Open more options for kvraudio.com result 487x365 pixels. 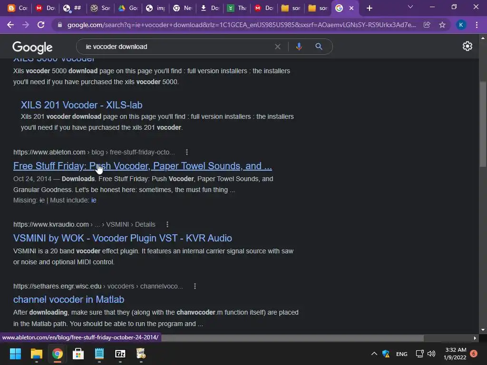(x=167, y=224)
